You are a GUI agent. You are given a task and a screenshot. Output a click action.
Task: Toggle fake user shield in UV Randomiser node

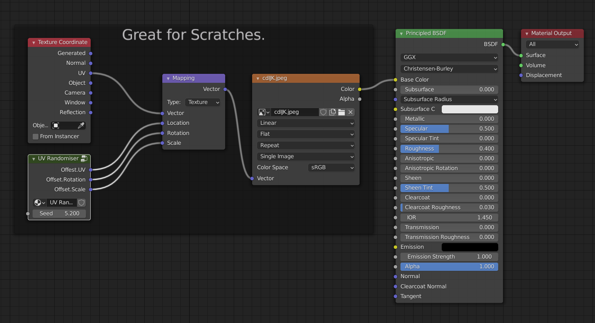click(81, 203)
